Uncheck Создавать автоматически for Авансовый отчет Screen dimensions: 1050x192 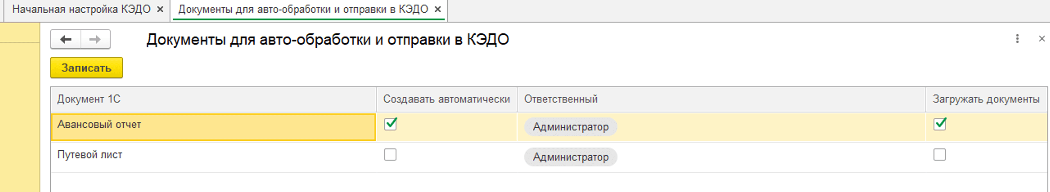tap(390, 124)
